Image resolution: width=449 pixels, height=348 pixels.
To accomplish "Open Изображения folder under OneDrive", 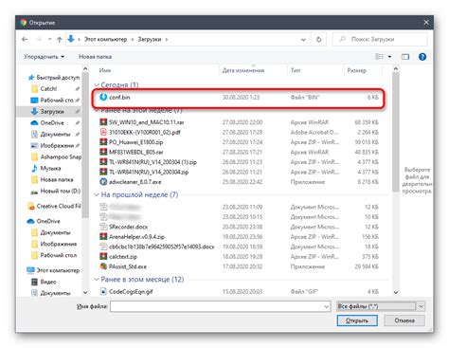I will coord(54,244).
